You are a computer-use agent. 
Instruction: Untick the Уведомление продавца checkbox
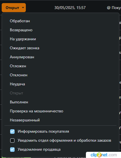[x=12, y=150]
